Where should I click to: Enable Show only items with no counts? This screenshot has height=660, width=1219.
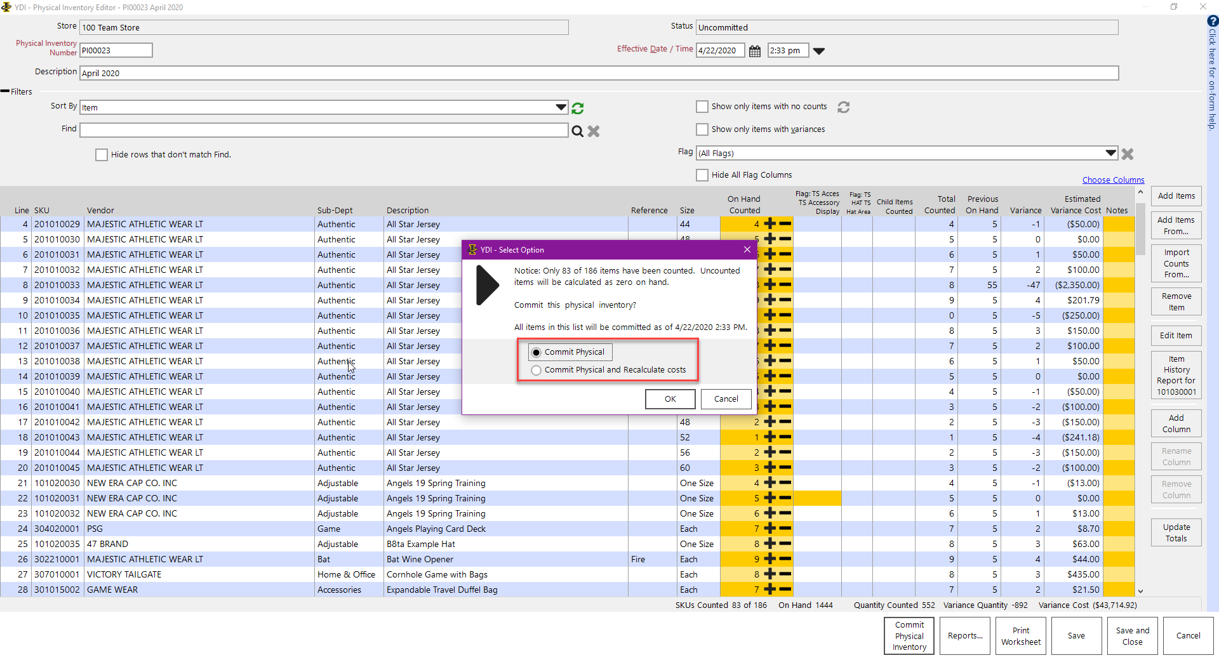[702, 107]
